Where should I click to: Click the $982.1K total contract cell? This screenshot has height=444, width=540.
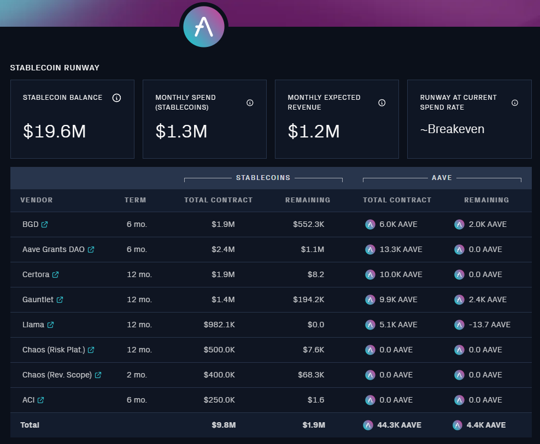(219, 325)
